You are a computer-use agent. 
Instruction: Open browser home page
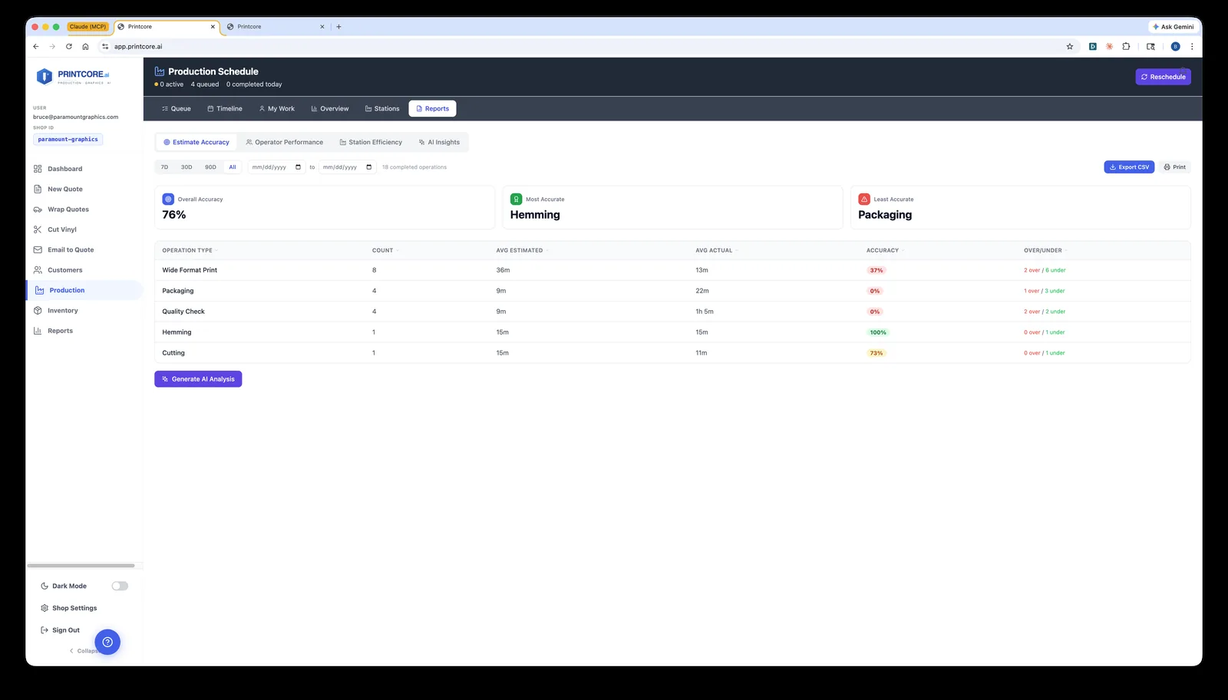click(x=85, y=47)
